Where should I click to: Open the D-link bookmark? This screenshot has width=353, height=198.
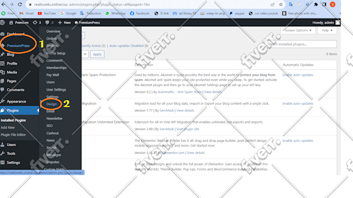tap(161, 13)
